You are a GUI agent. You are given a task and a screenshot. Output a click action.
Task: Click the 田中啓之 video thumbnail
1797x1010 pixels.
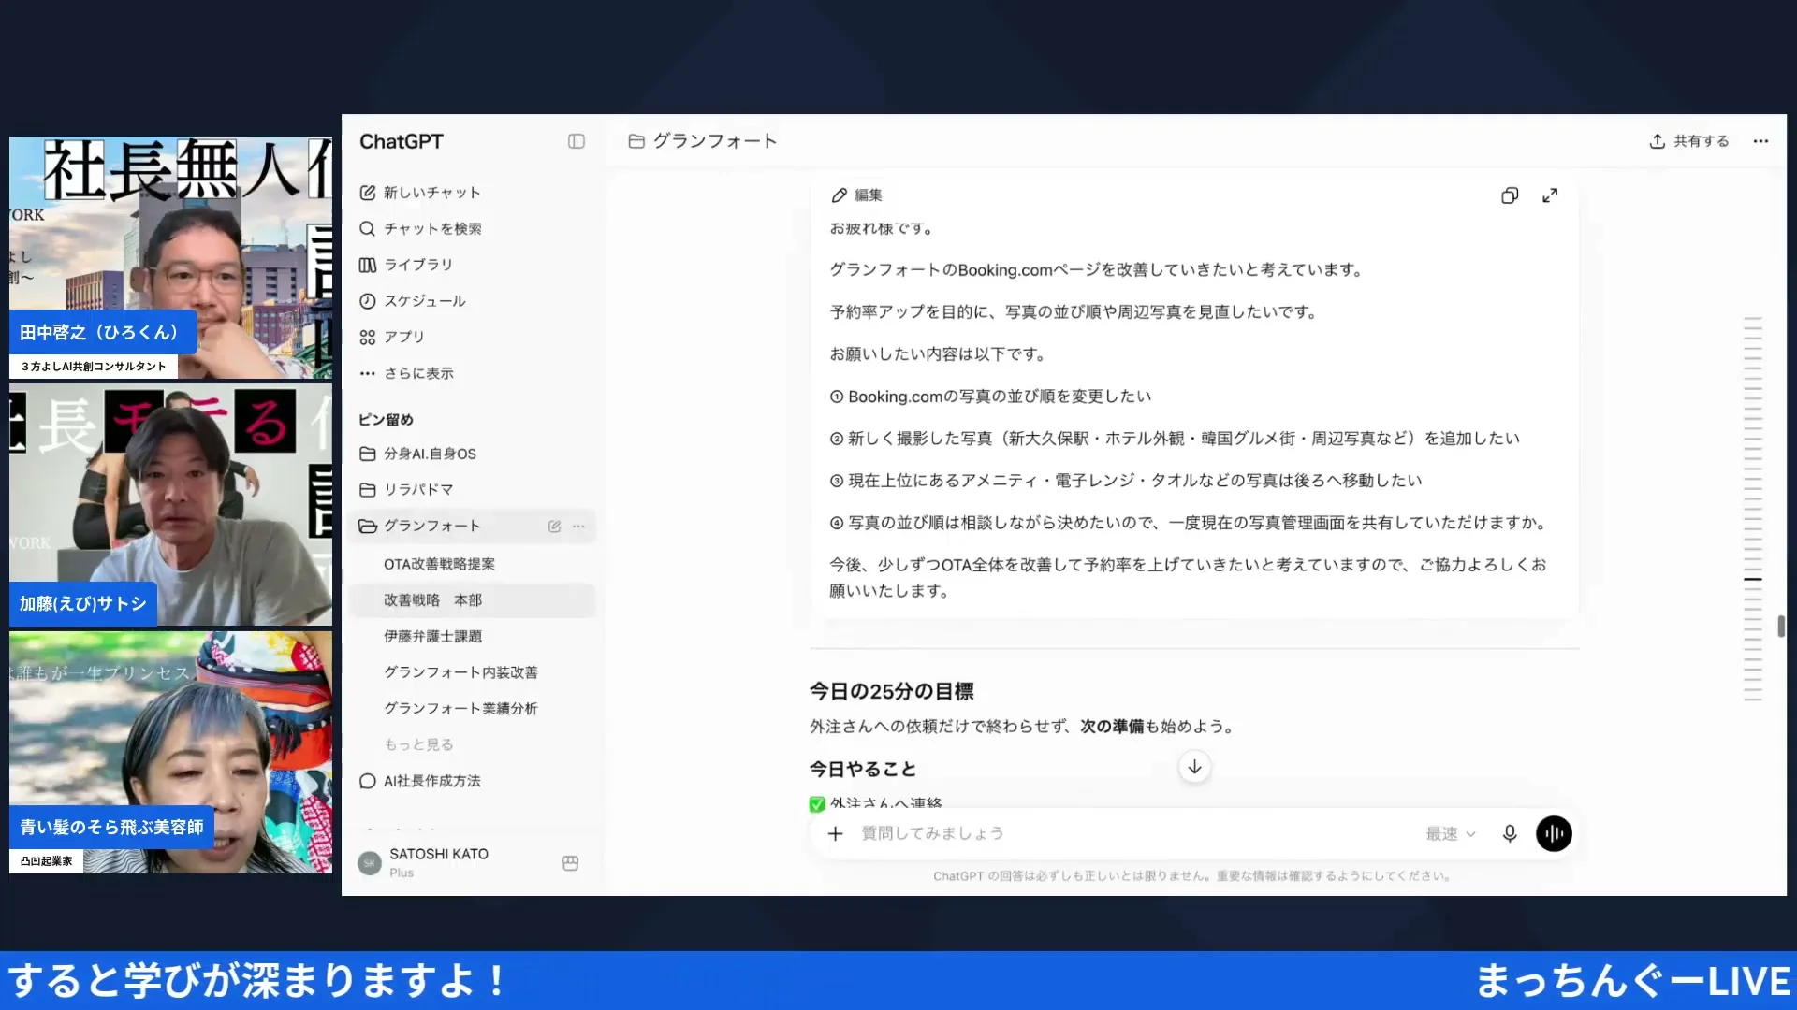[x=171, y=258]
